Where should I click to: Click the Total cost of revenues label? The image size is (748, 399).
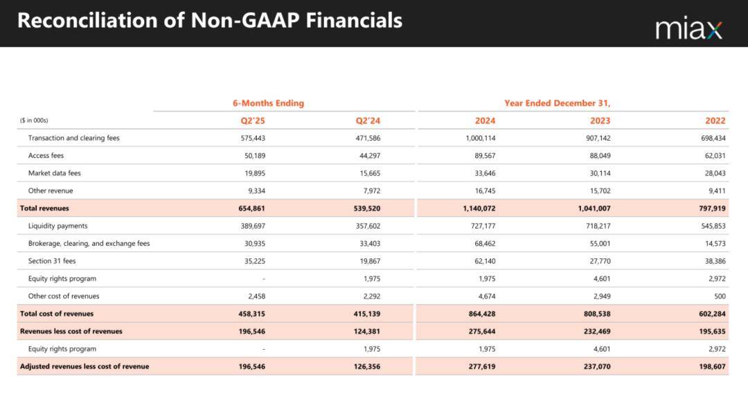pos(57,314)
